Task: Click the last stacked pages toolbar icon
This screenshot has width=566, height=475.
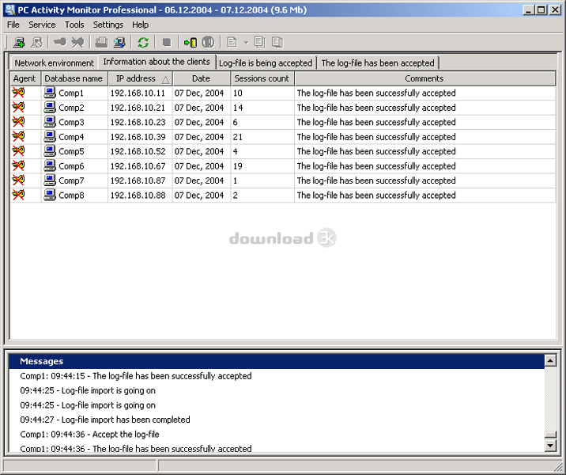Action: (x=277, y=43)
